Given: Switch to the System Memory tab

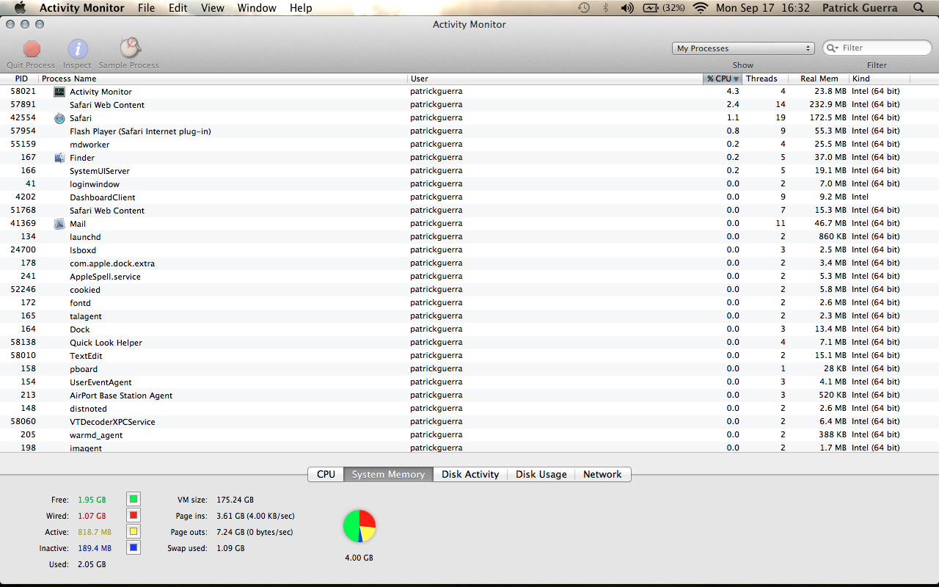Looking at the screenshot, I should [389, 474].
